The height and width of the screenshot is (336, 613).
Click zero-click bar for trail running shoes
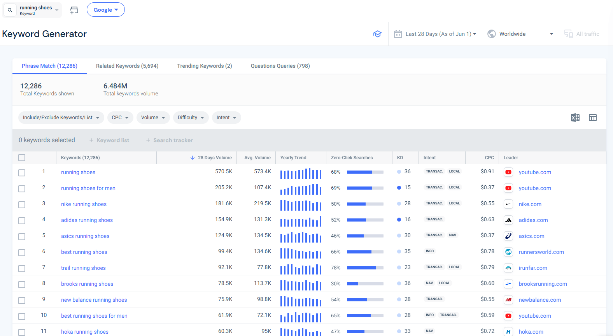[365, 268]
